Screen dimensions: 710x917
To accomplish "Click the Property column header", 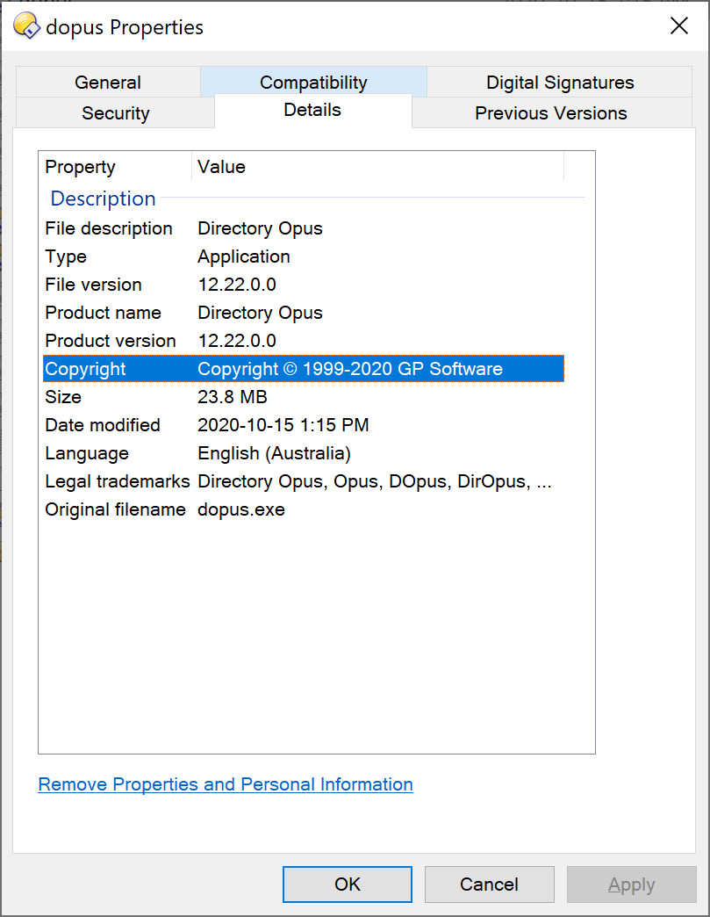I will [117, 167].
